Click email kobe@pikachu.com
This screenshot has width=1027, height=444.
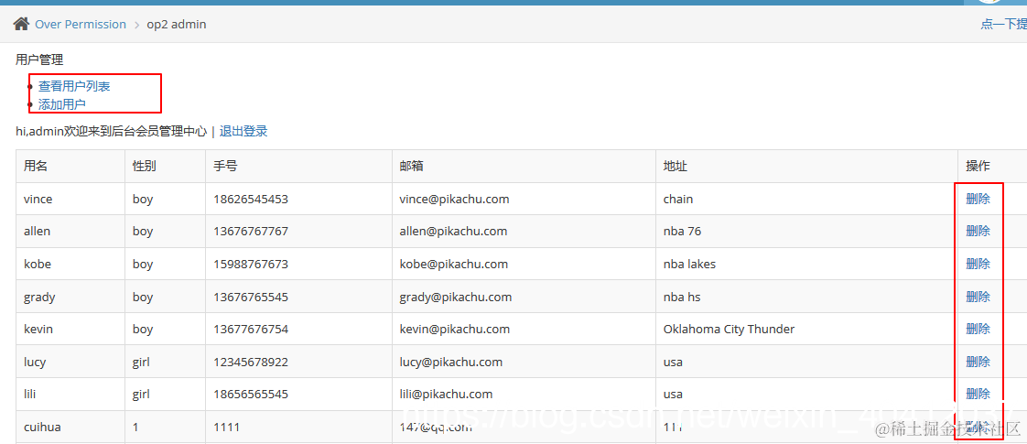pos(453,264)
